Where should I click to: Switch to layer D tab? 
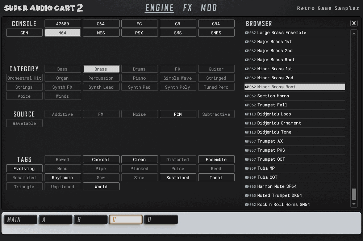coord(161,220)
